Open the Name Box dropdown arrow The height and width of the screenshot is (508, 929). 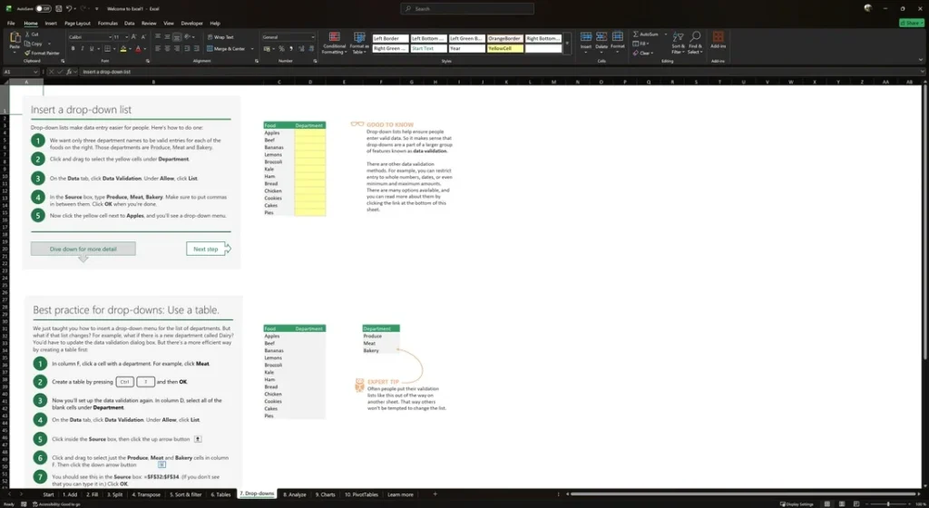pyautogui.click(x=35, y=72)
